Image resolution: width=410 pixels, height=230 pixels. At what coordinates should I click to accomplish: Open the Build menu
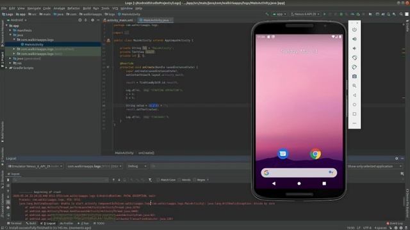click(87, 8)
